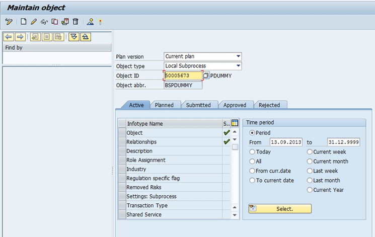
Task: Click the third star list icon in search panel
Action: (58, 37)
